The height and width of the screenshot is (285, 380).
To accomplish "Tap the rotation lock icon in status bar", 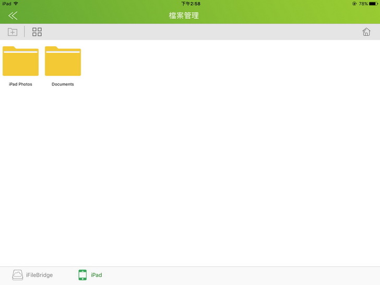I will coord(354,4).
